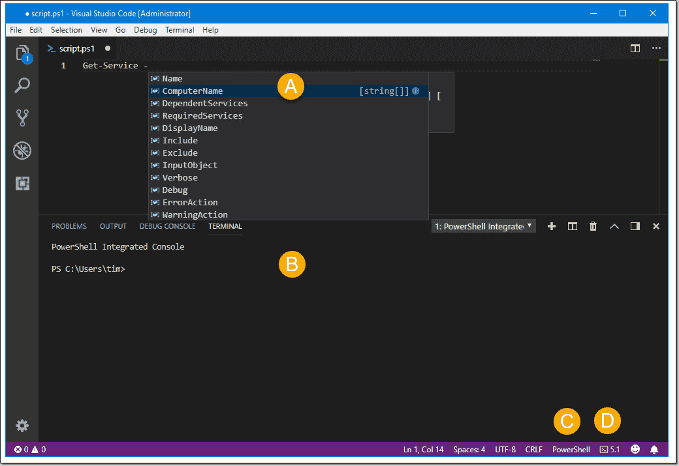Screen dimensions: 679x466
Task: Open the Explorer view in the activity bar
Action: pyautogui.click(x=22, y=54)
